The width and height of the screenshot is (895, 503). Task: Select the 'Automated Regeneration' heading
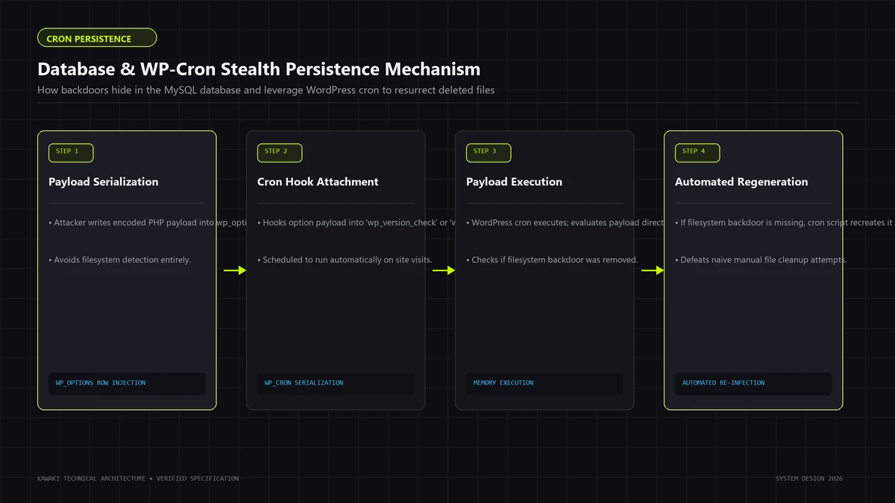click(741, 182)
